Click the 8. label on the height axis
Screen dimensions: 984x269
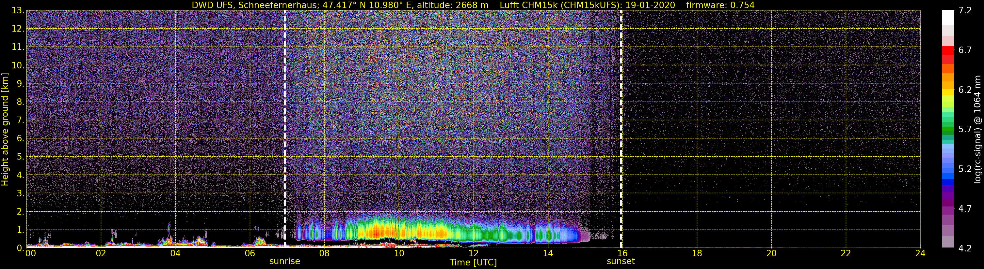click(x=20, y=102)
